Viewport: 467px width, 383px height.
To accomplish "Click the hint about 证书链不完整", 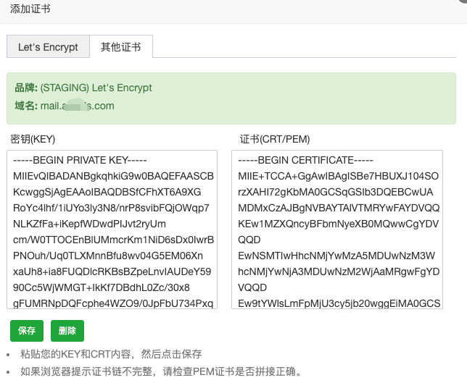I will point(161,371).
